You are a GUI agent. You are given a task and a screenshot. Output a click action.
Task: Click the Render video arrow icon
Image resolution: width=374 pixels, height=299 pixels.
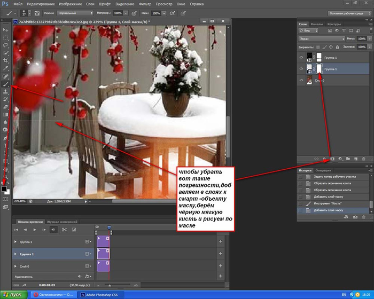25,285
